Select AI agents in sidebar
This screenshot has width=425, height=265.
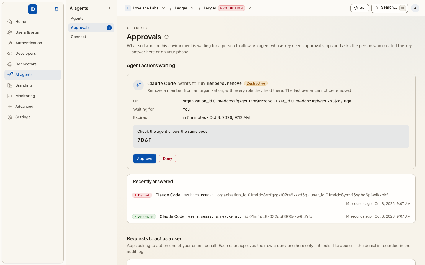33,75
